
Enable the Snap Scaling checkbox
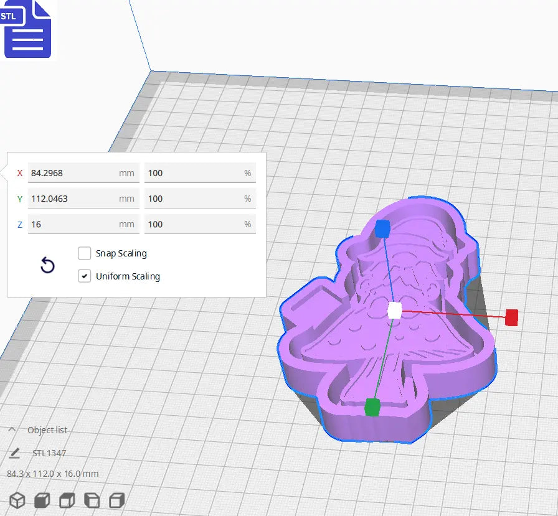click(85, 253)
